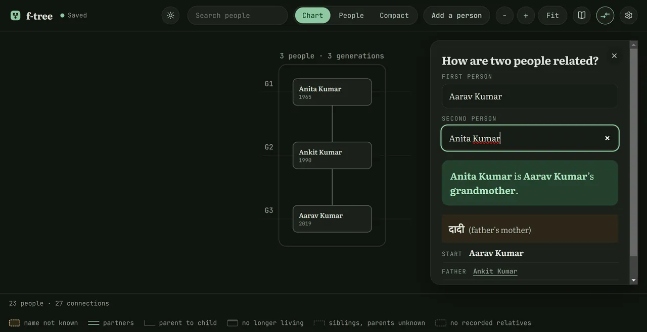Screen dimensions: 647x332
Task: Click the Second person field
Action: 530,138
